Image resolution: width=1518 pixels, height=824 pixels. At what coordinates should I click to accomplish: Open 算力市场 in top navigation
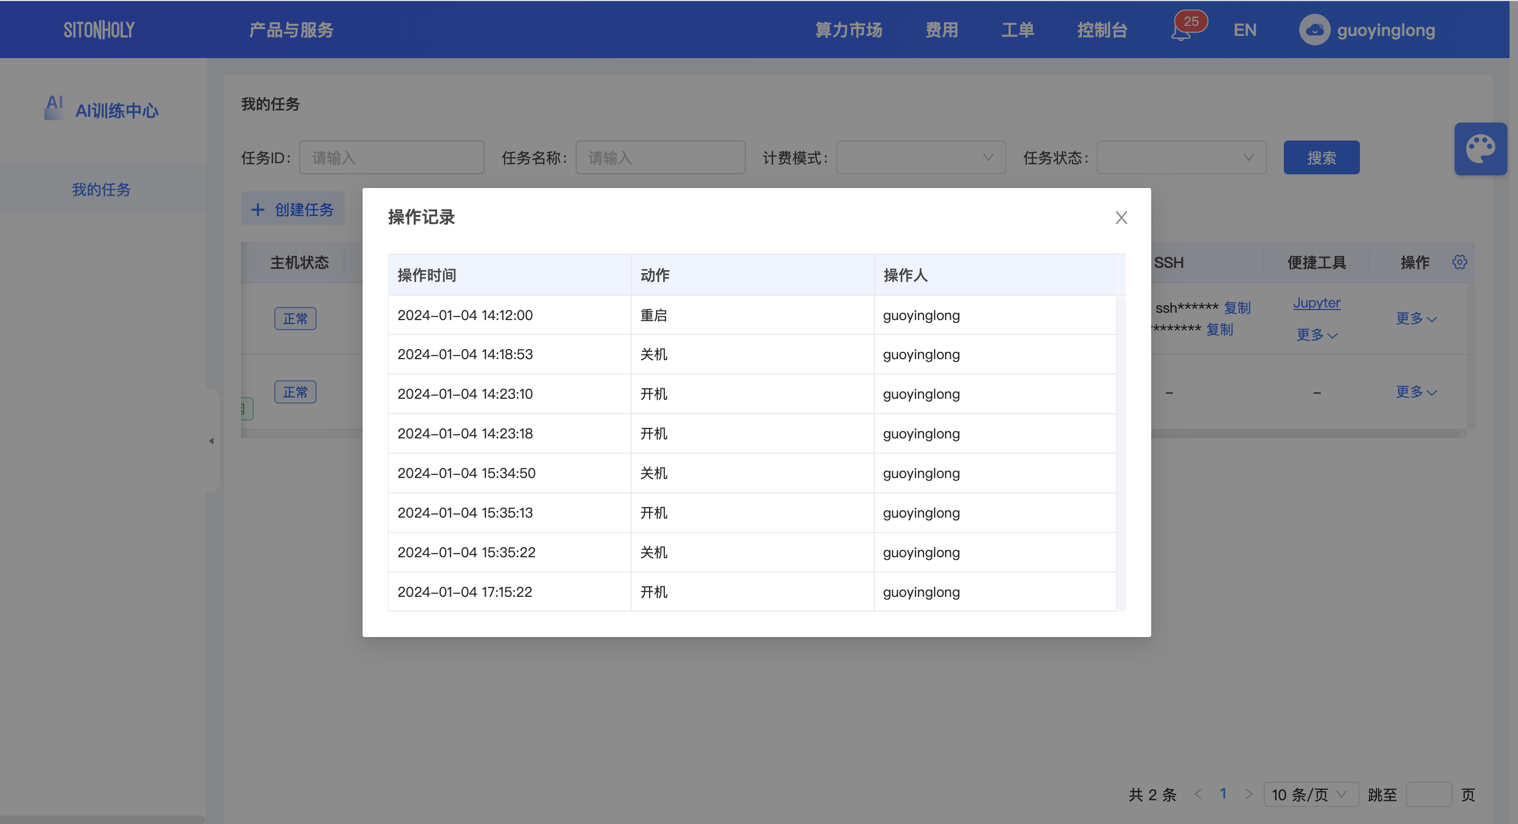coord(848,30)
